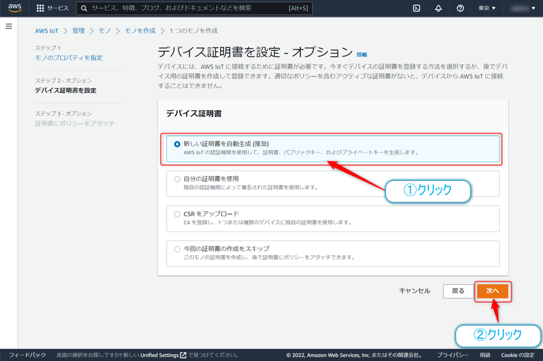This screenshot has height=361, width=543.
Task: Click the 戻る button
Action: (x=458, y=291)
